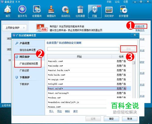Select the 下载保护 section header
Image resolution: width=152 pixels, height=124 pixels.
25,77
